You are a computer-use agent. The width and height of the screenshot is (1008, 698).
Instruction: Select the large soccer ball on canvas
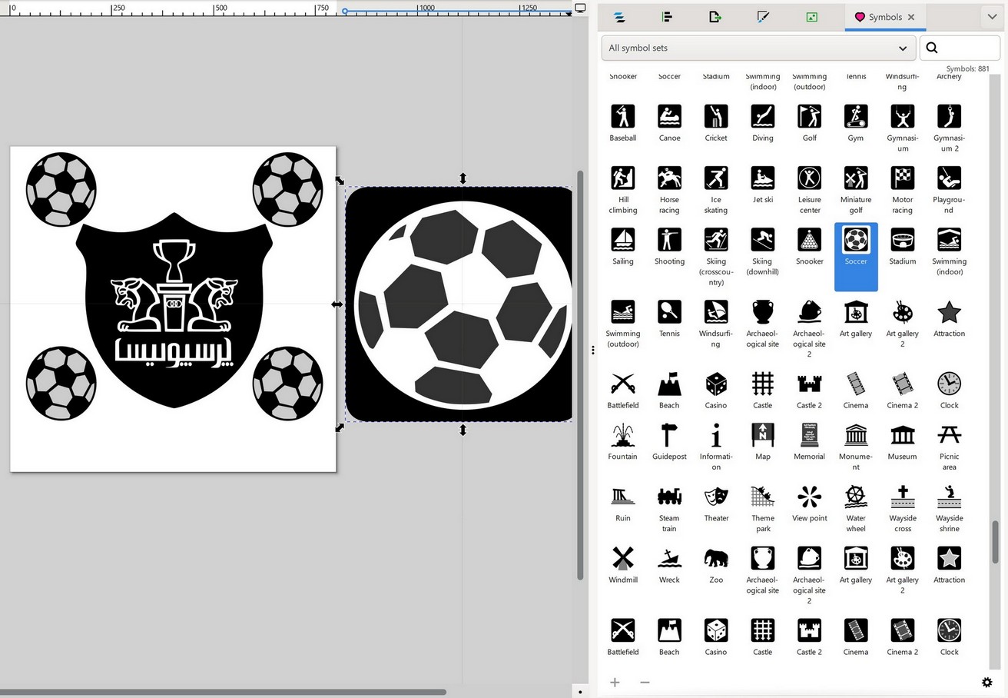(463, 304)
